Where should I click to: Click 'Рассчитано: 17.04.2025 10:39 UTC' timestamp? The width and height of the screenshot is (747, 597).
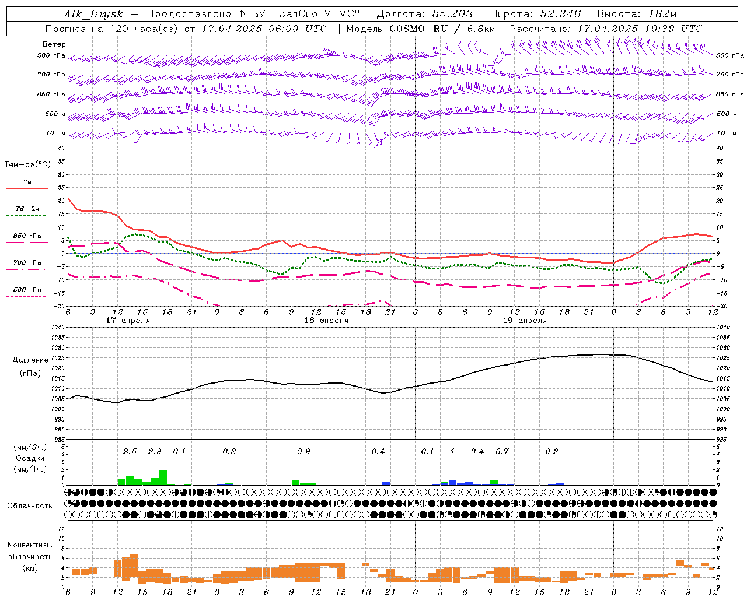(x=606, y=29)
